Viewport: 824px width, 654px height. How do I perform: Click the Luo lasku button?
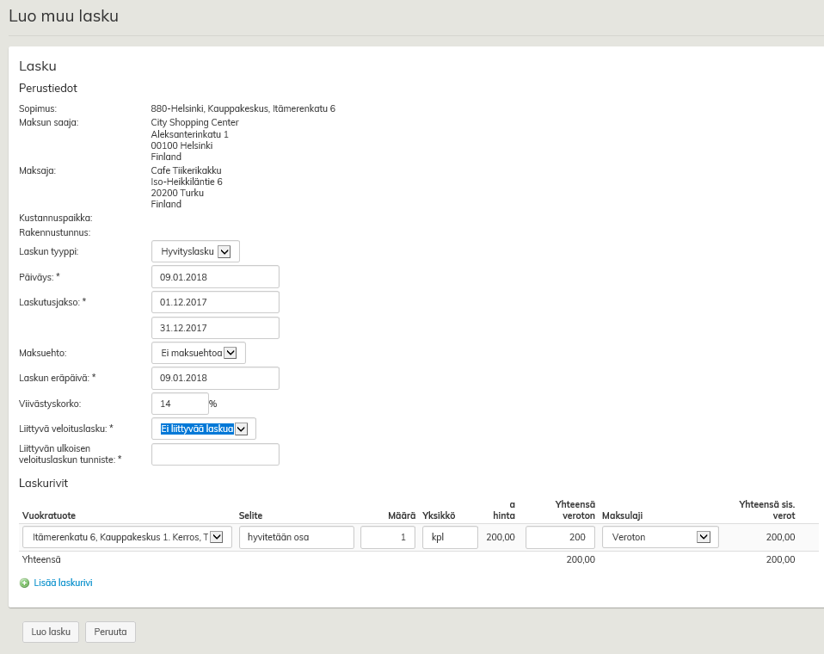pos(51,632)
